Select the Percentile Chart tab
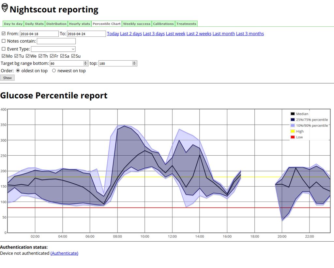This screenshot has width=334, height=268. [107, 24]
